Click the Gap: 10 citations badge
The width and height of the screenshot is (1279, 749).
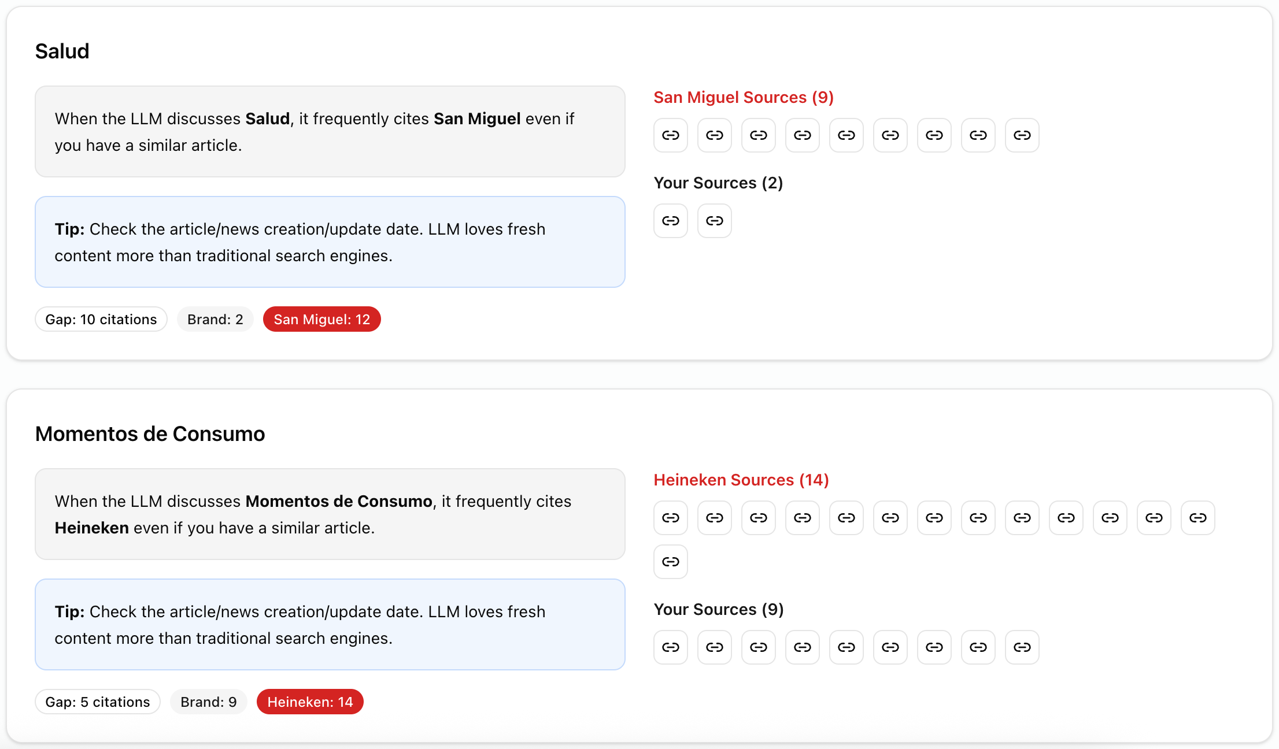[x=101, y=318]
